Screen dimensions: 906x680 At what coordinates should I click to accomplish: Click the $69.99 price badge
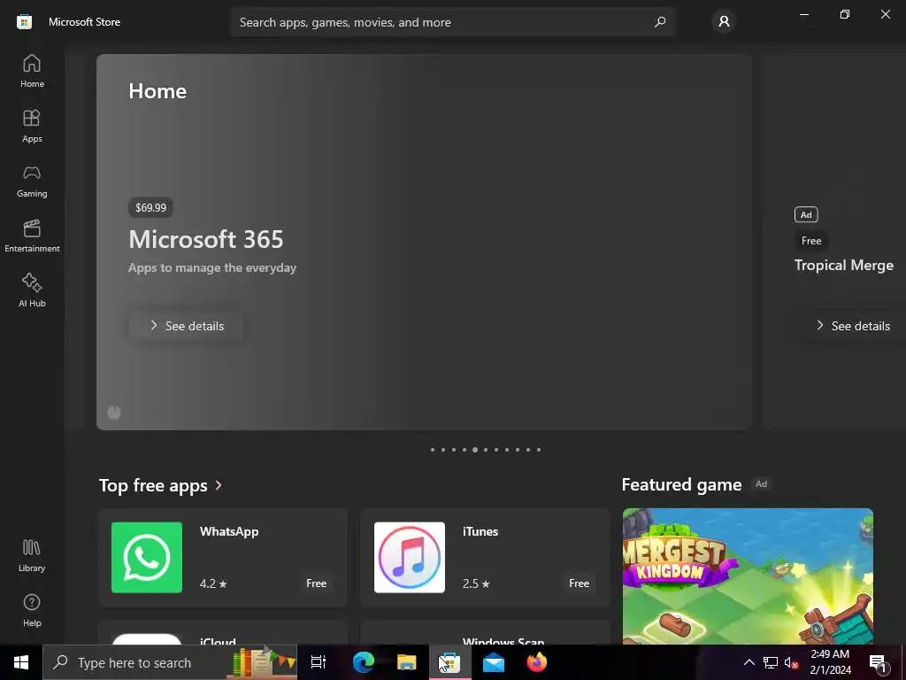pyautogui.click(x=150, y=207)
